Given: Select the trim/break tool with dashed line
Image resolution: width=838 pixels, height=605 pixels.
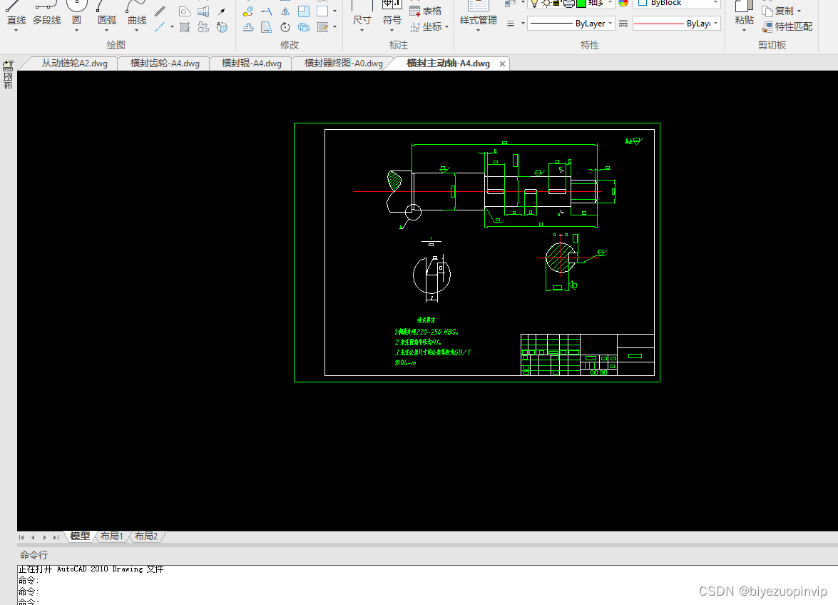Looking at the screenshot, I should [x=266, y=11].
